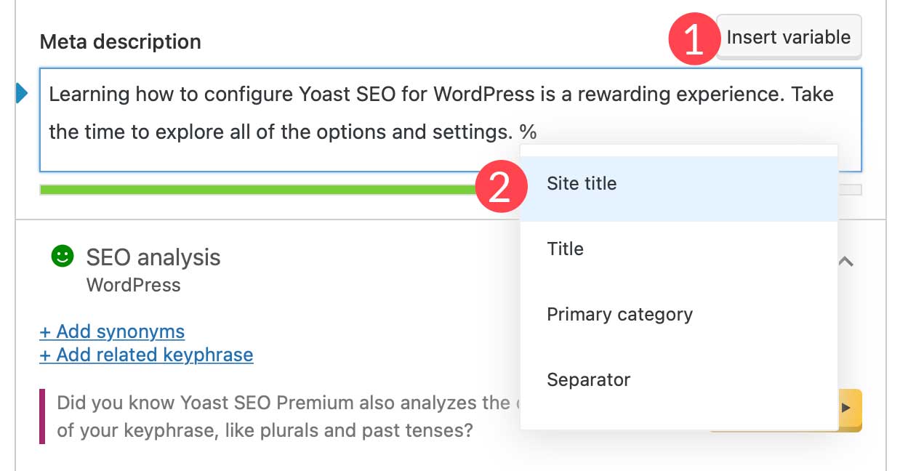Click the green smiley SEO analysis icon

(64, 256)
